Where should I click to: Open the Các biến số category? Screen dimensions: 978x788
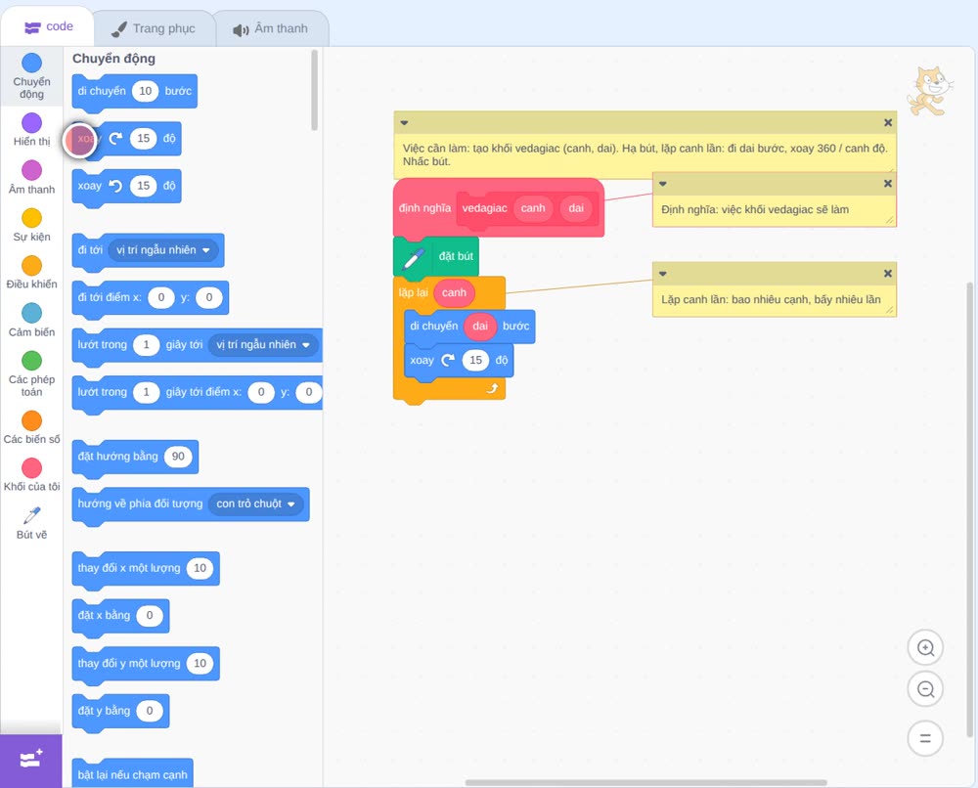tap(32, 427)
